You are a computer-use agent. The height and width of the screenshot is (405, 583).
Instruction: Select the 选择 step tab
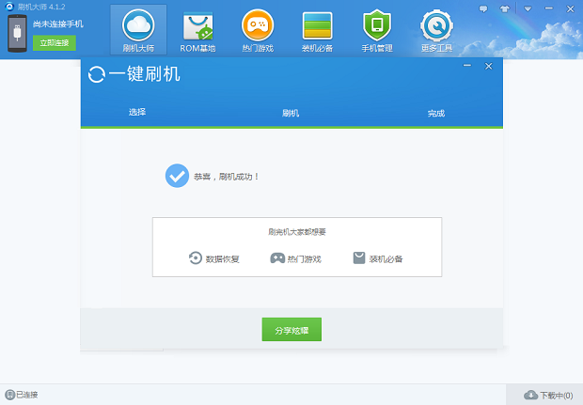pos(137,113)
